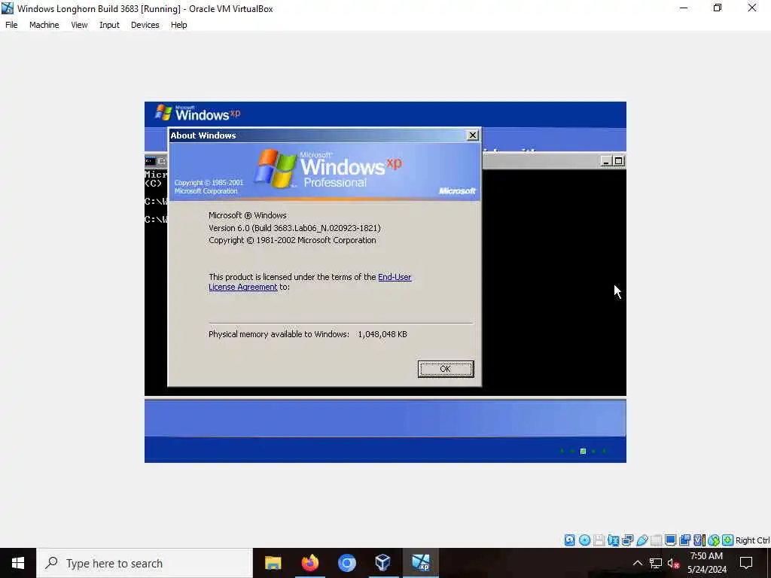Screen dimensions: 771x578
Task: Click the CPU virtualization V icon
Action: [699, 540]
